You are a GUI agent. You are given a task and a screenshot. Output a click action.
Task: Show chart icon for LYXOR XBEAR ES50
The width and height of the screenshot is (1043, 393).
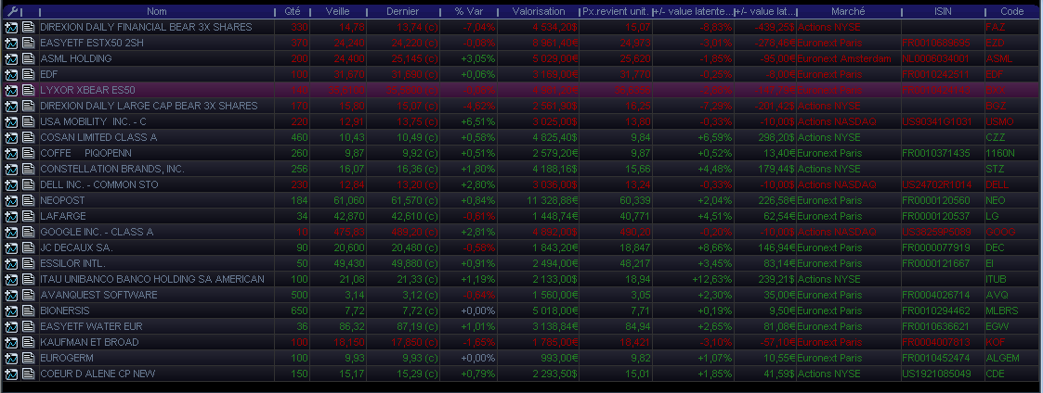11,90
